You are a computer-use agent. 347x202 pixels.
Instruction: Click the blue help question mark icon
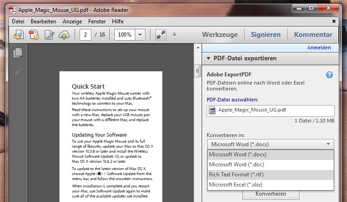[x=329, y=75]
